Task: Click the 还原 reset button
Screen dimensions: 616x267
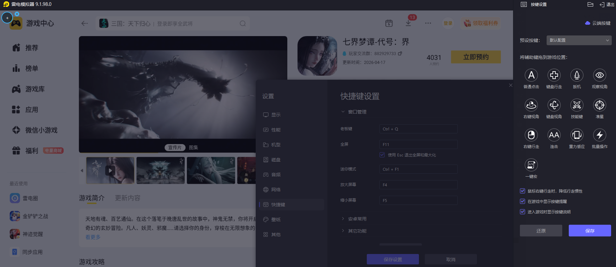Action: tap(541, 231)
